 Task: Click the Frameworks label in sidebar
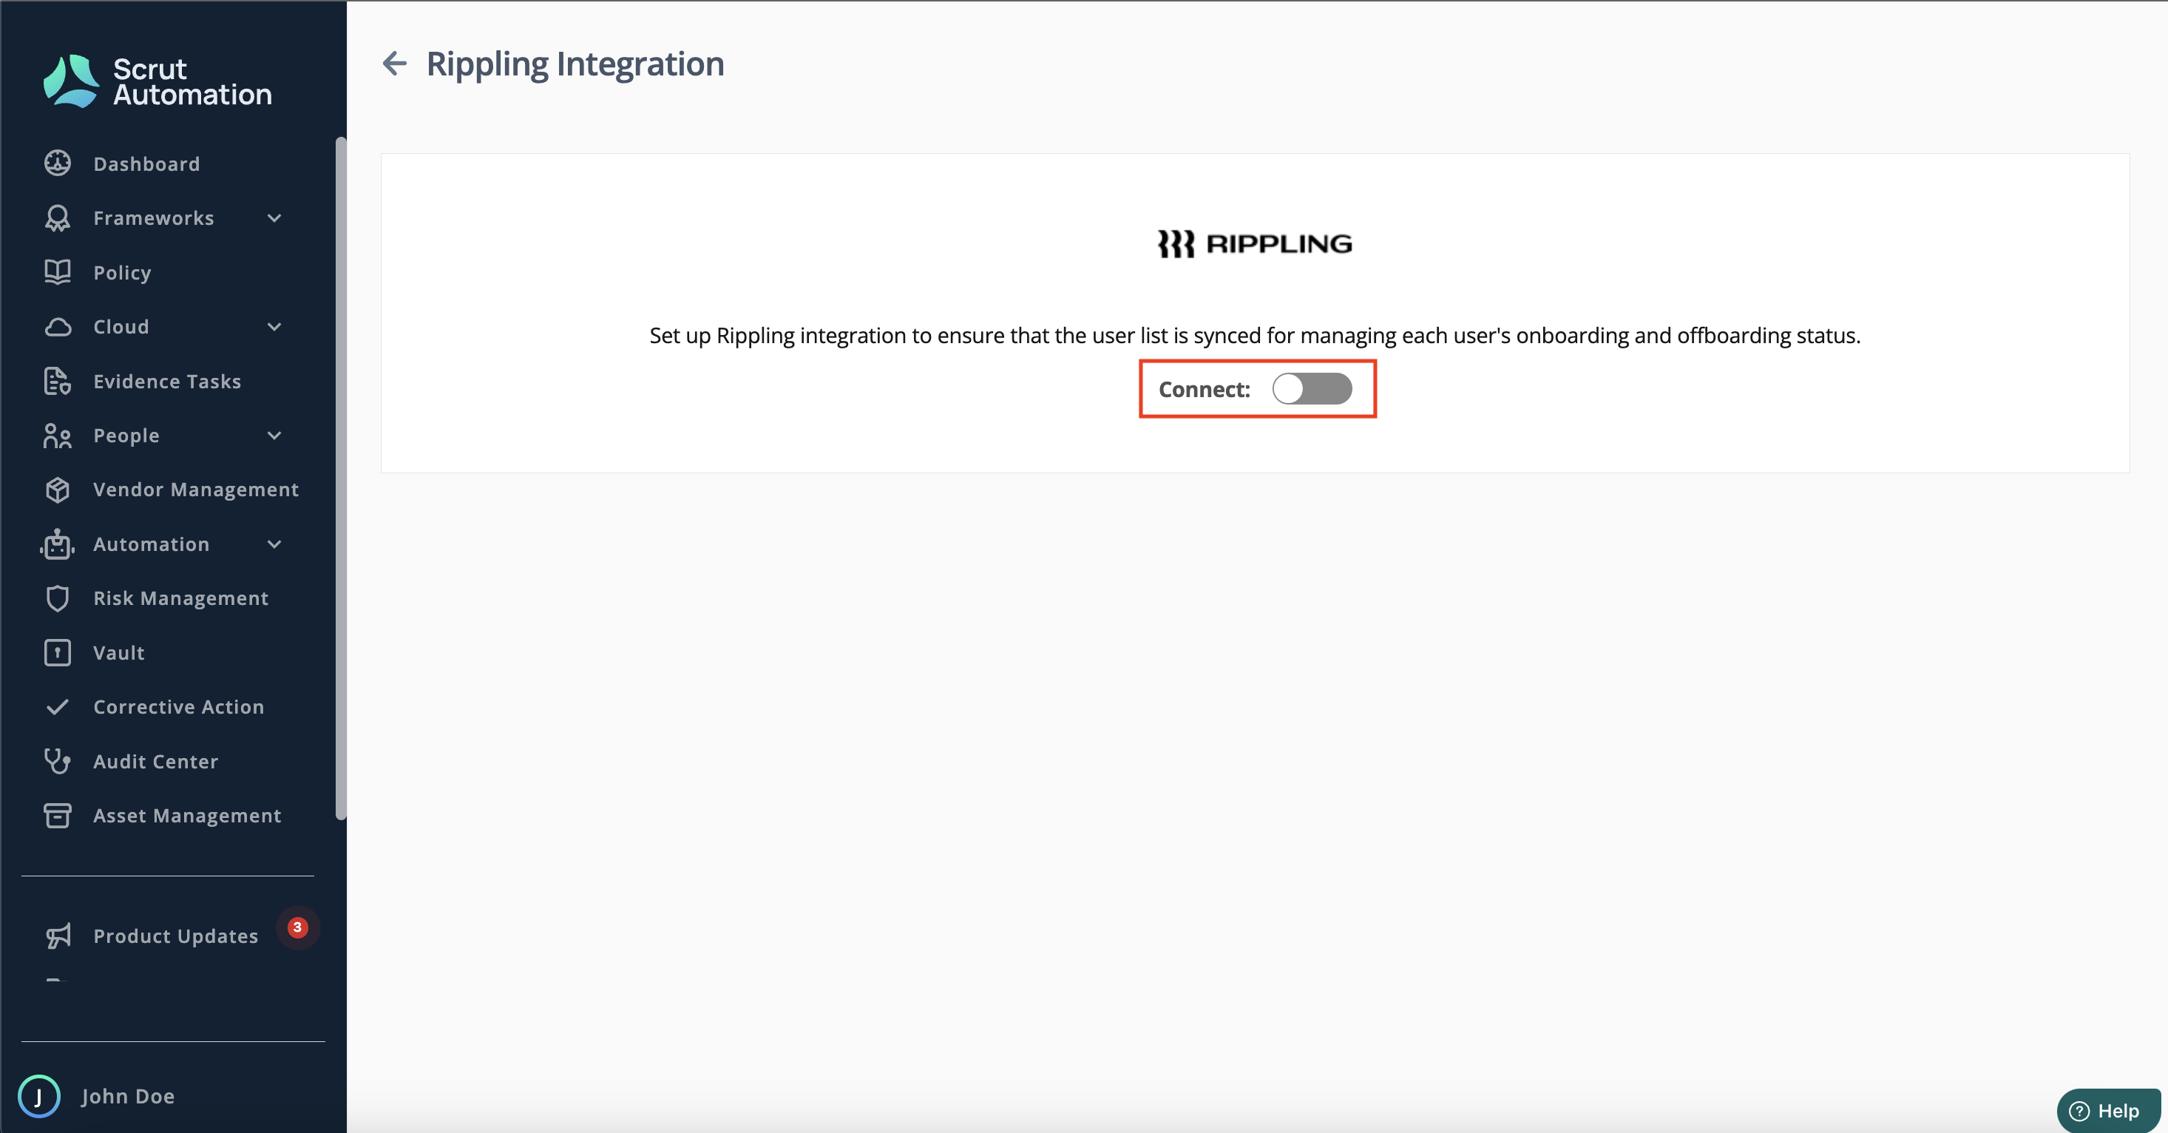[x=153, y=218]
